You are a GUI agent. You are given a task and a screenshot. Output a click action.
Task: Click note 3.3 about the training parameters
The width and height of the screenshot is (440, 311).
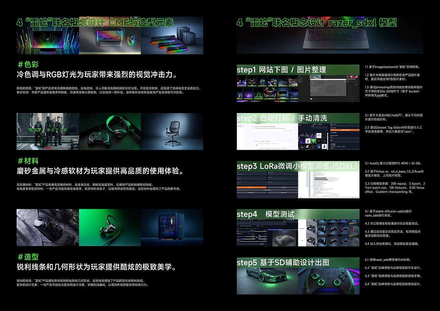point(395,188)
